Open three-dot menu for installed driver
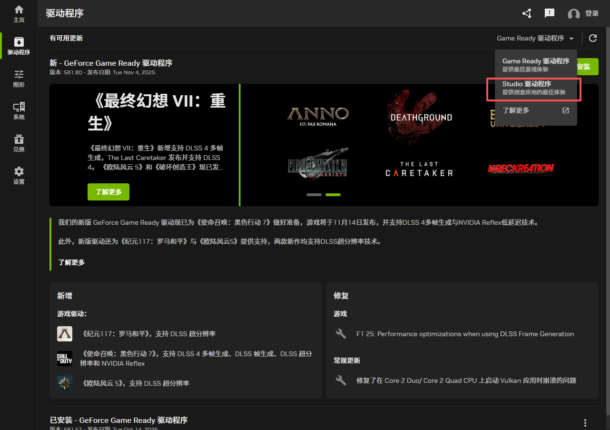The width and height of the screenshot is (610, 430). coord(585,423)
